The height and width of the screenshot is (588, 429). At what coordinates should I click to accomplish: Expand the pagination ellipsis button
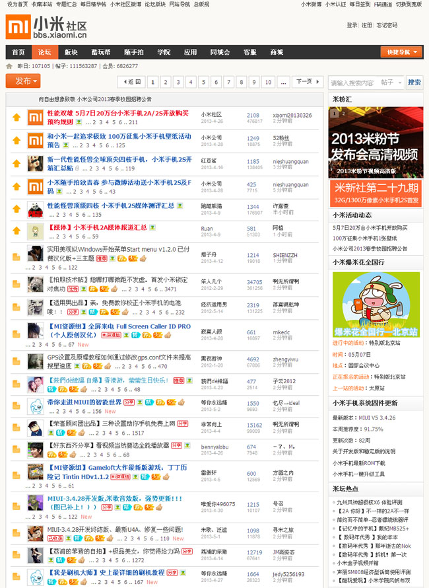pos(283,82)
